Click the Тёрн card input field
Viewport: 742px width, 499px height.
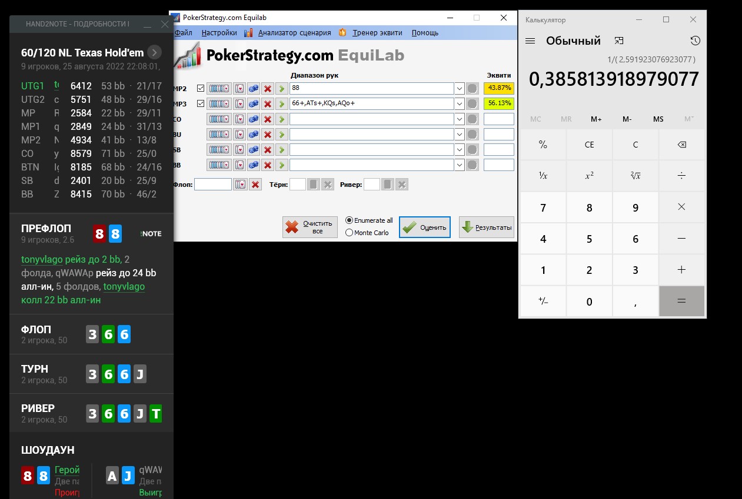[x=298, y=185]
